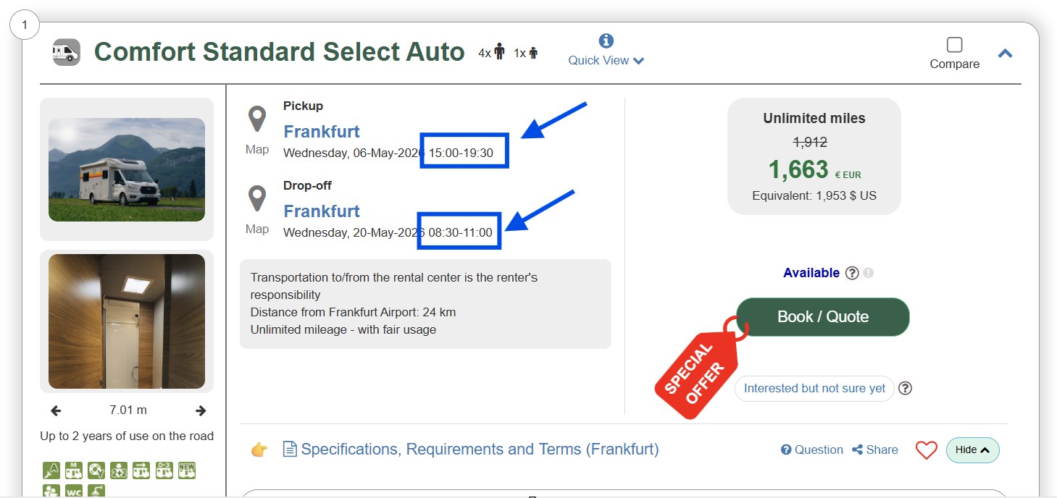1057x498 pixels.
Task: Click the heart favorite icon
Action: (926, 450)
